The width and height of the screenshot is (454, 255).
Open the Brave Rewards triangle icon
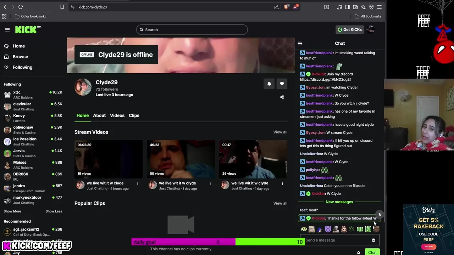click(x=295, y=7)
